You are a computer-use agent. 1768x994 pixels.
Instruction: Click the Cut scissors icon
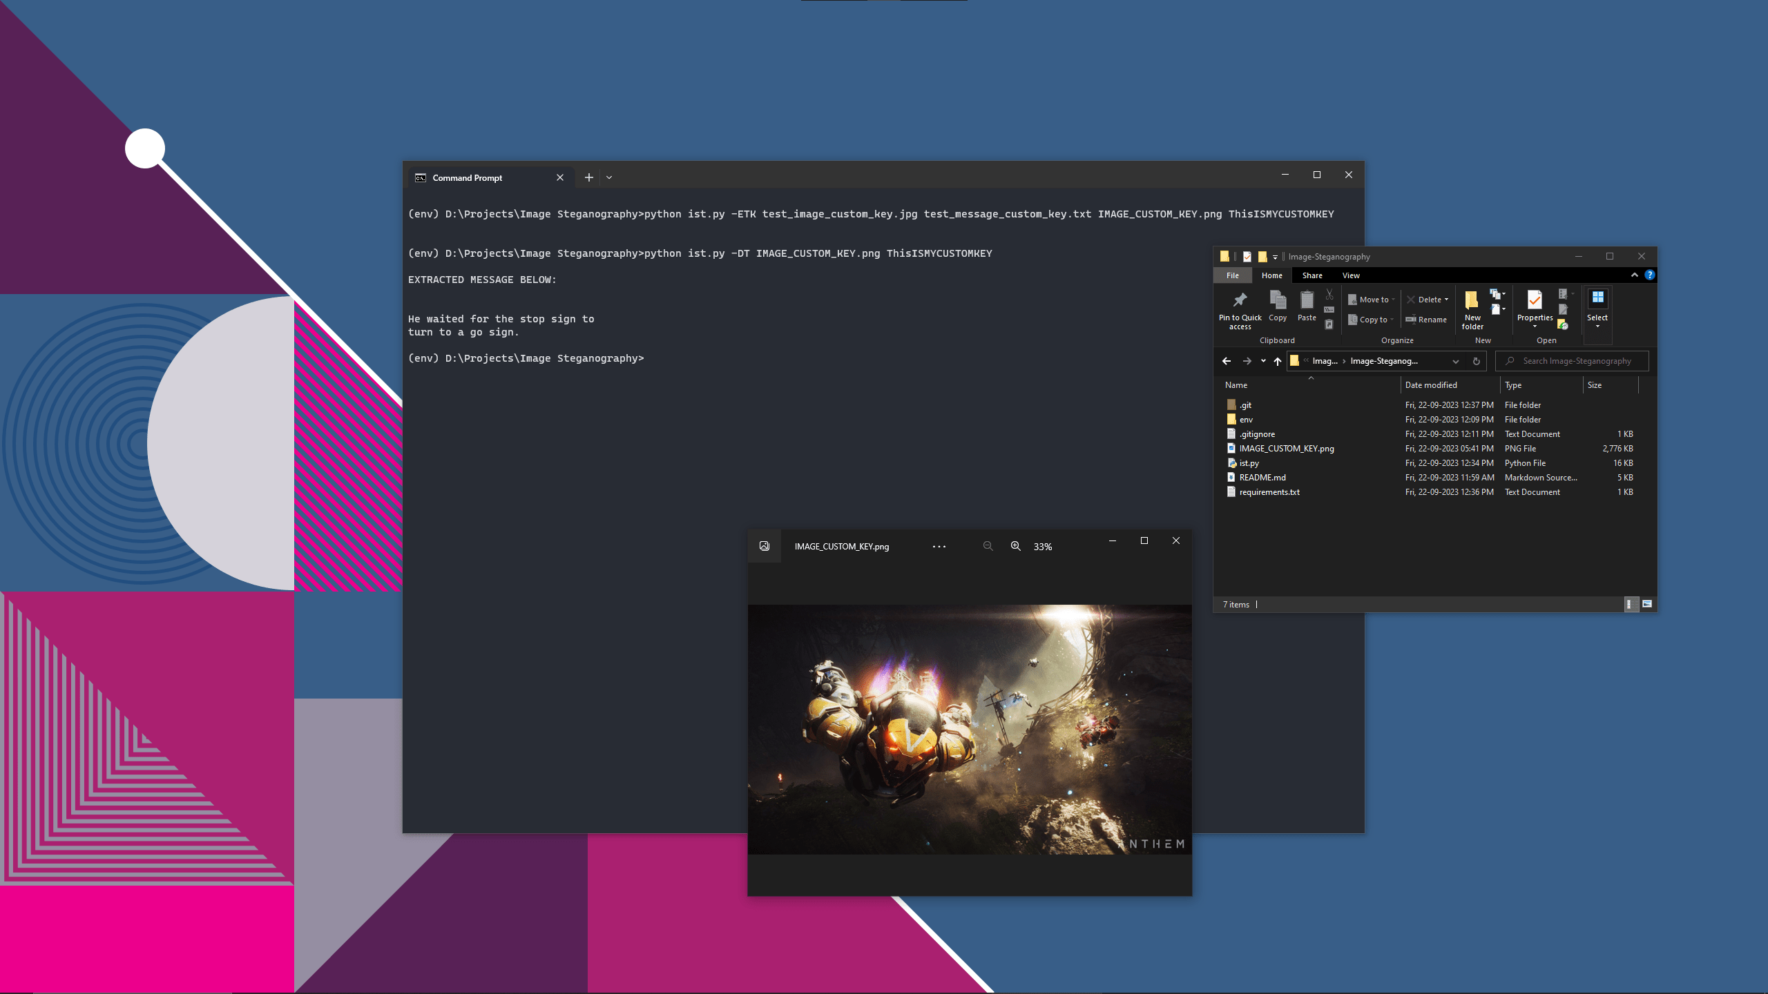[x=1329, y=295]
